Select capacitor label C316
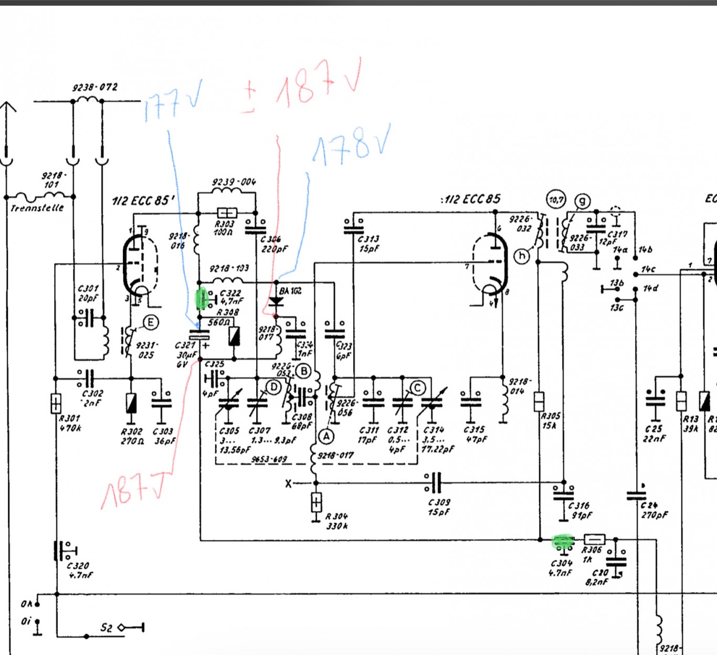The height and width of the screenshot is (655, 717). click(x=579, y=506)
